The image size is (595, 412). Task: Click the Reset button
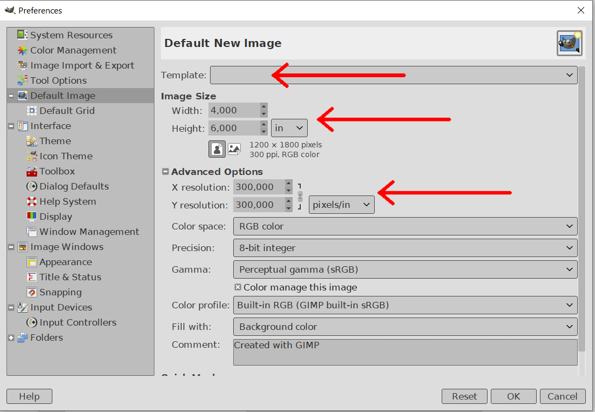coord(464,396)
